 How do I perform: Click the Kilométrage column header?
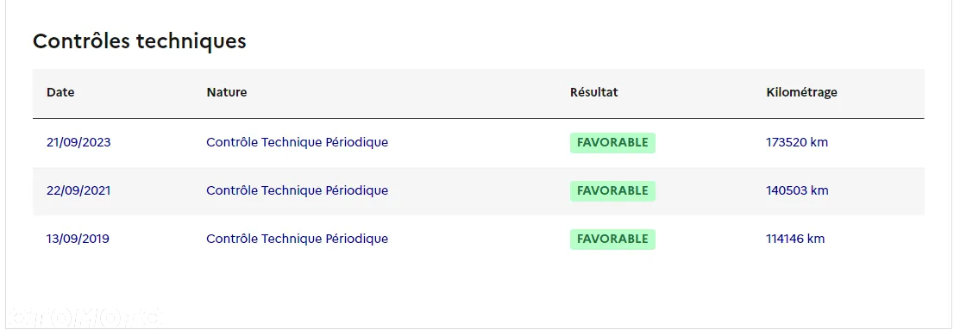click(x=801, y=93)
